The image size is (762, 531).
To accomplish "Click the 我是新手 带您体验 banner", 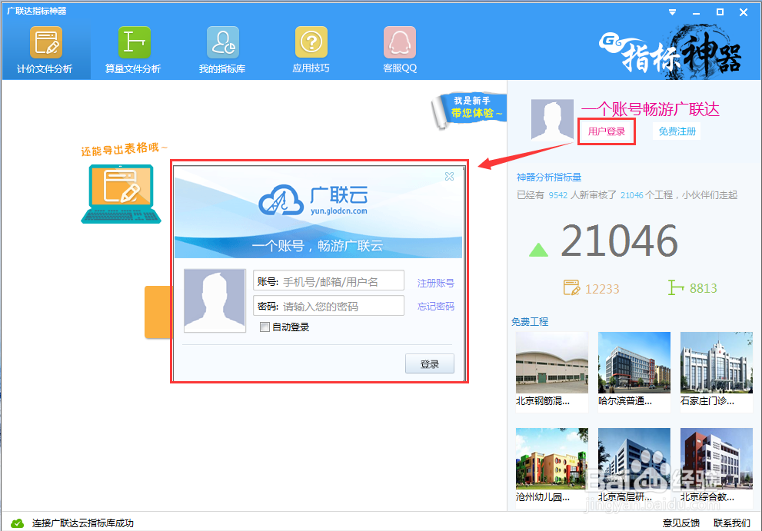I will point(470,109).
